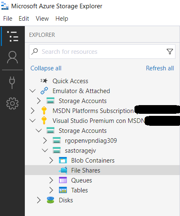Open the Explorer view in the sidebar

pos(12,36)
